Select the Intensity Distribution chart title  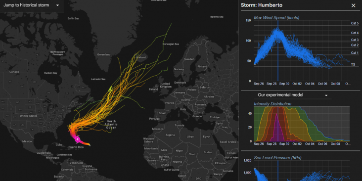[x=272, y=104]
